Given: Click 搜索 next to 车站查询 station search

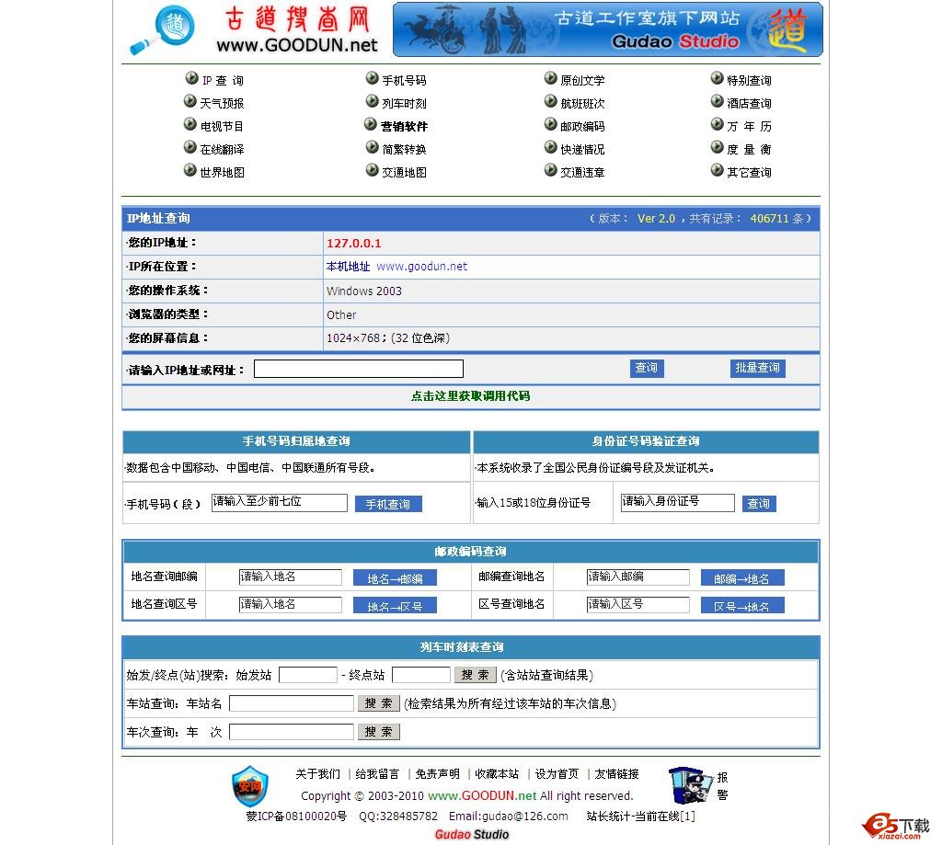Looking at the screenshot, I should click(x=378, y=704).
